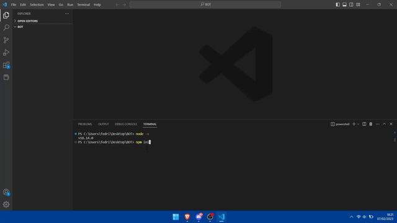Kill terminal with the trash icon
The height and width of the screenshot is (223, 397).
pos(371,124)
